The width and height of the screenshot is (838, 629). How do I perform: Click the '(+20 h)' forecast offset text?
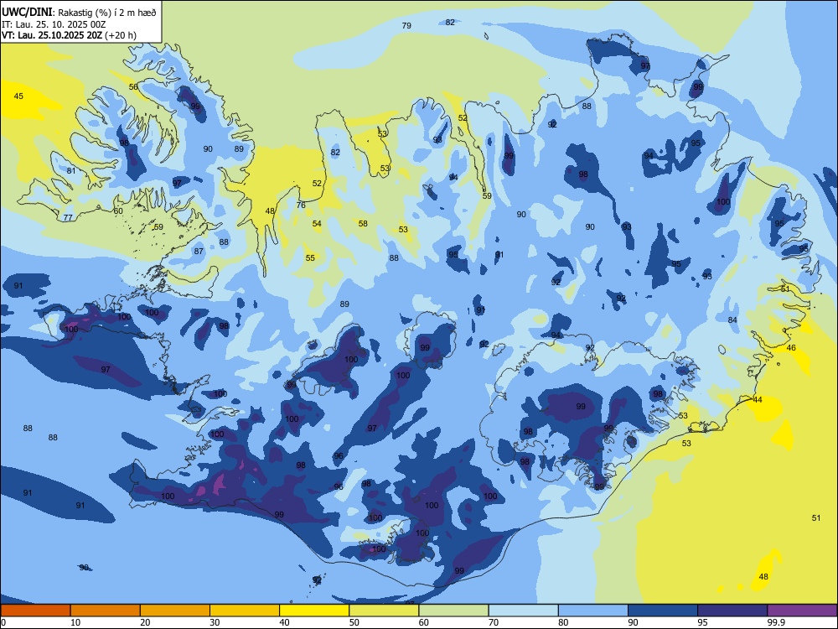(121, 35)
